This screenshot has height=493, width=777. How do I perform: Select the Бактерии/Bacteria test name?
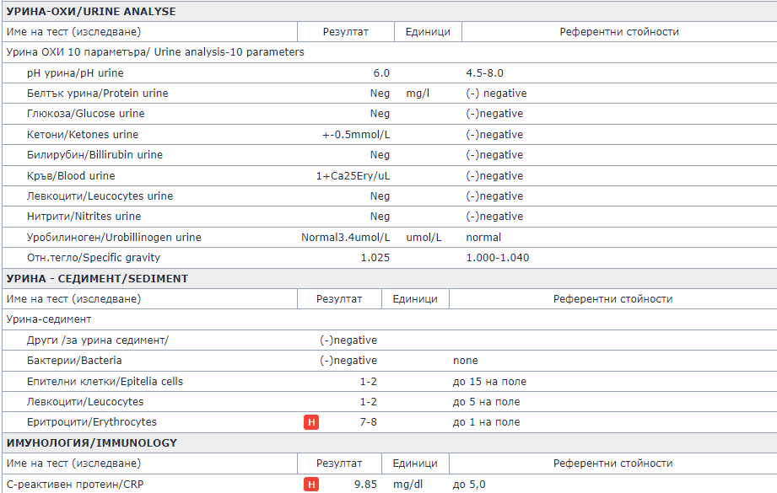(74, 361)
